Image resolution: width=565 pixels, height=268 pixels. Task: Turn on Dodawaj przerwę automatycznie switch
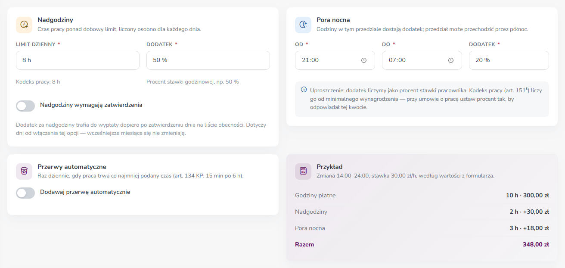[x=25, y=193]
